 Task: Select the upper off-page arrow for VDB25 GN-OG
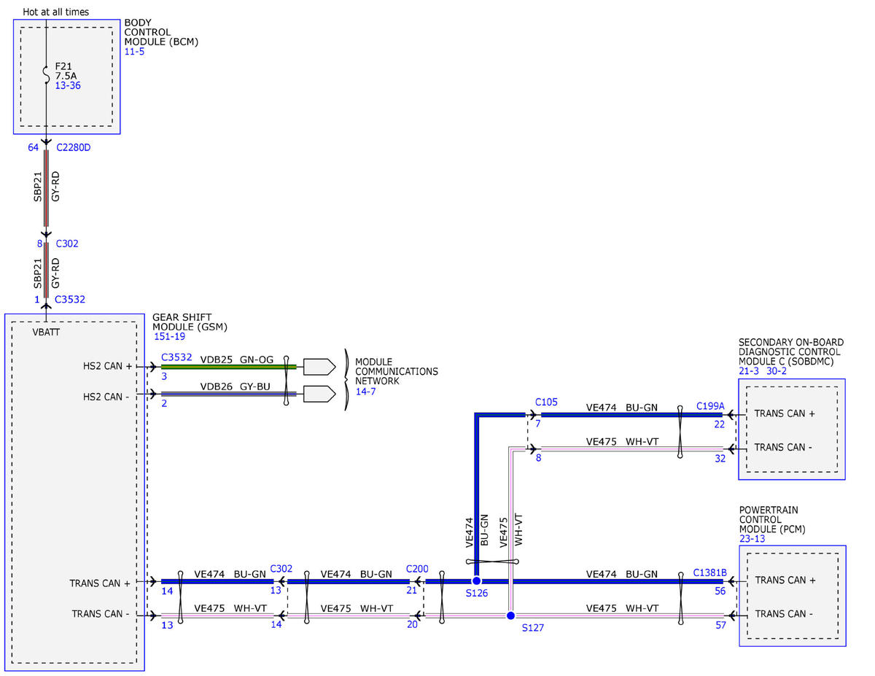pos(318,366)
